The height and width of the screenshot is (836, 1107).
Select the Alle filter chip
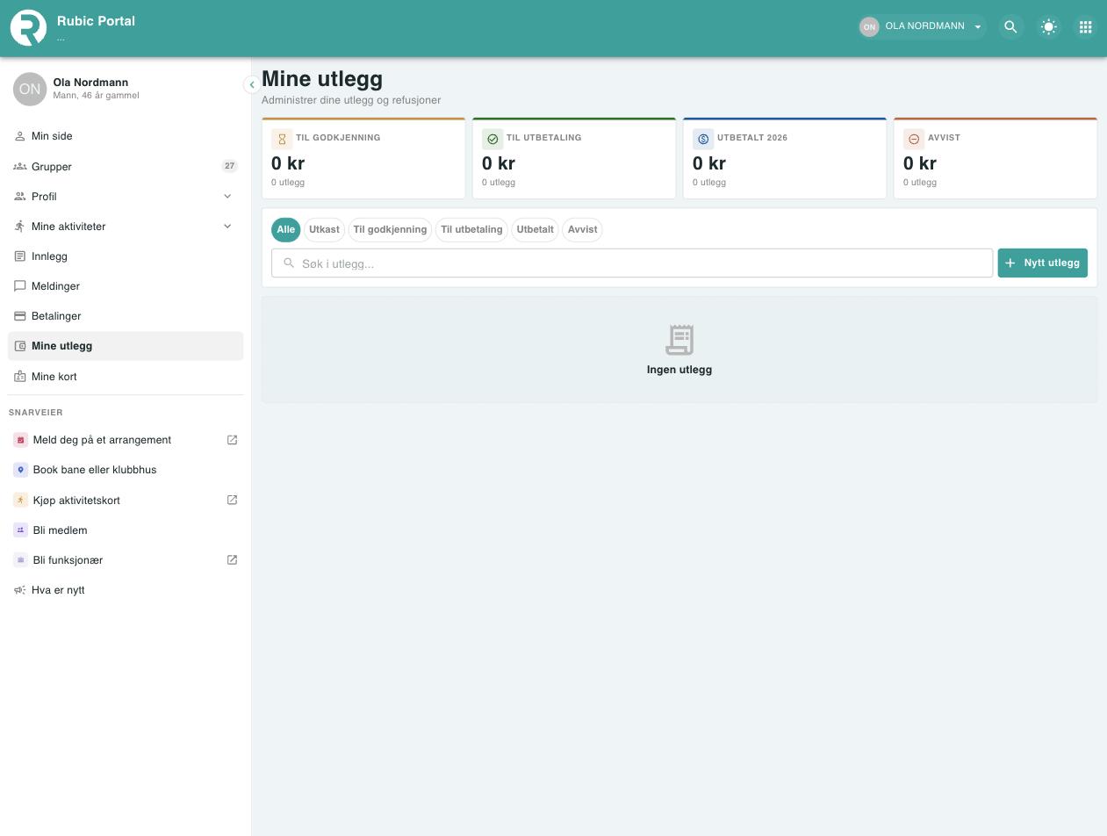tap(286, 229)
